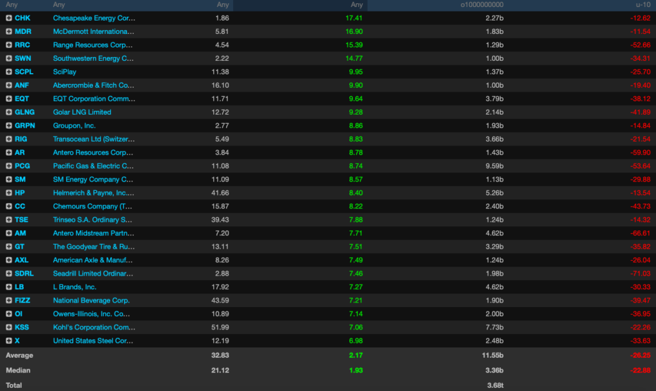Expand the RRC row plus icon
The image size is (656, 391).
click(x=9, y=45)
